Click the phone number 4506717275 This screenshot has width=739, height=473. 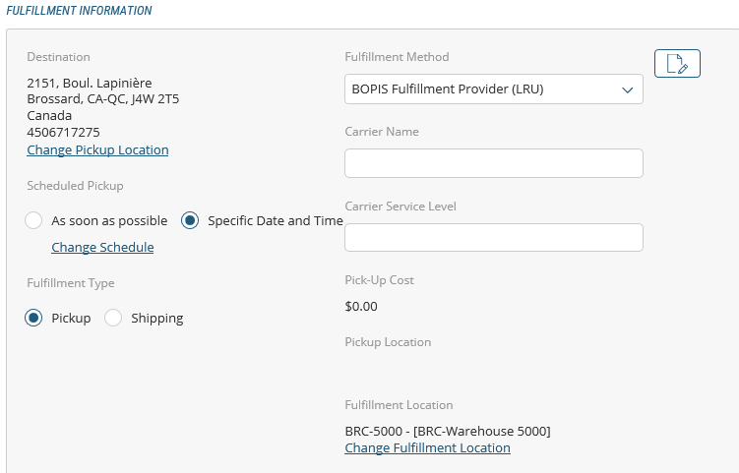(63, 132)
